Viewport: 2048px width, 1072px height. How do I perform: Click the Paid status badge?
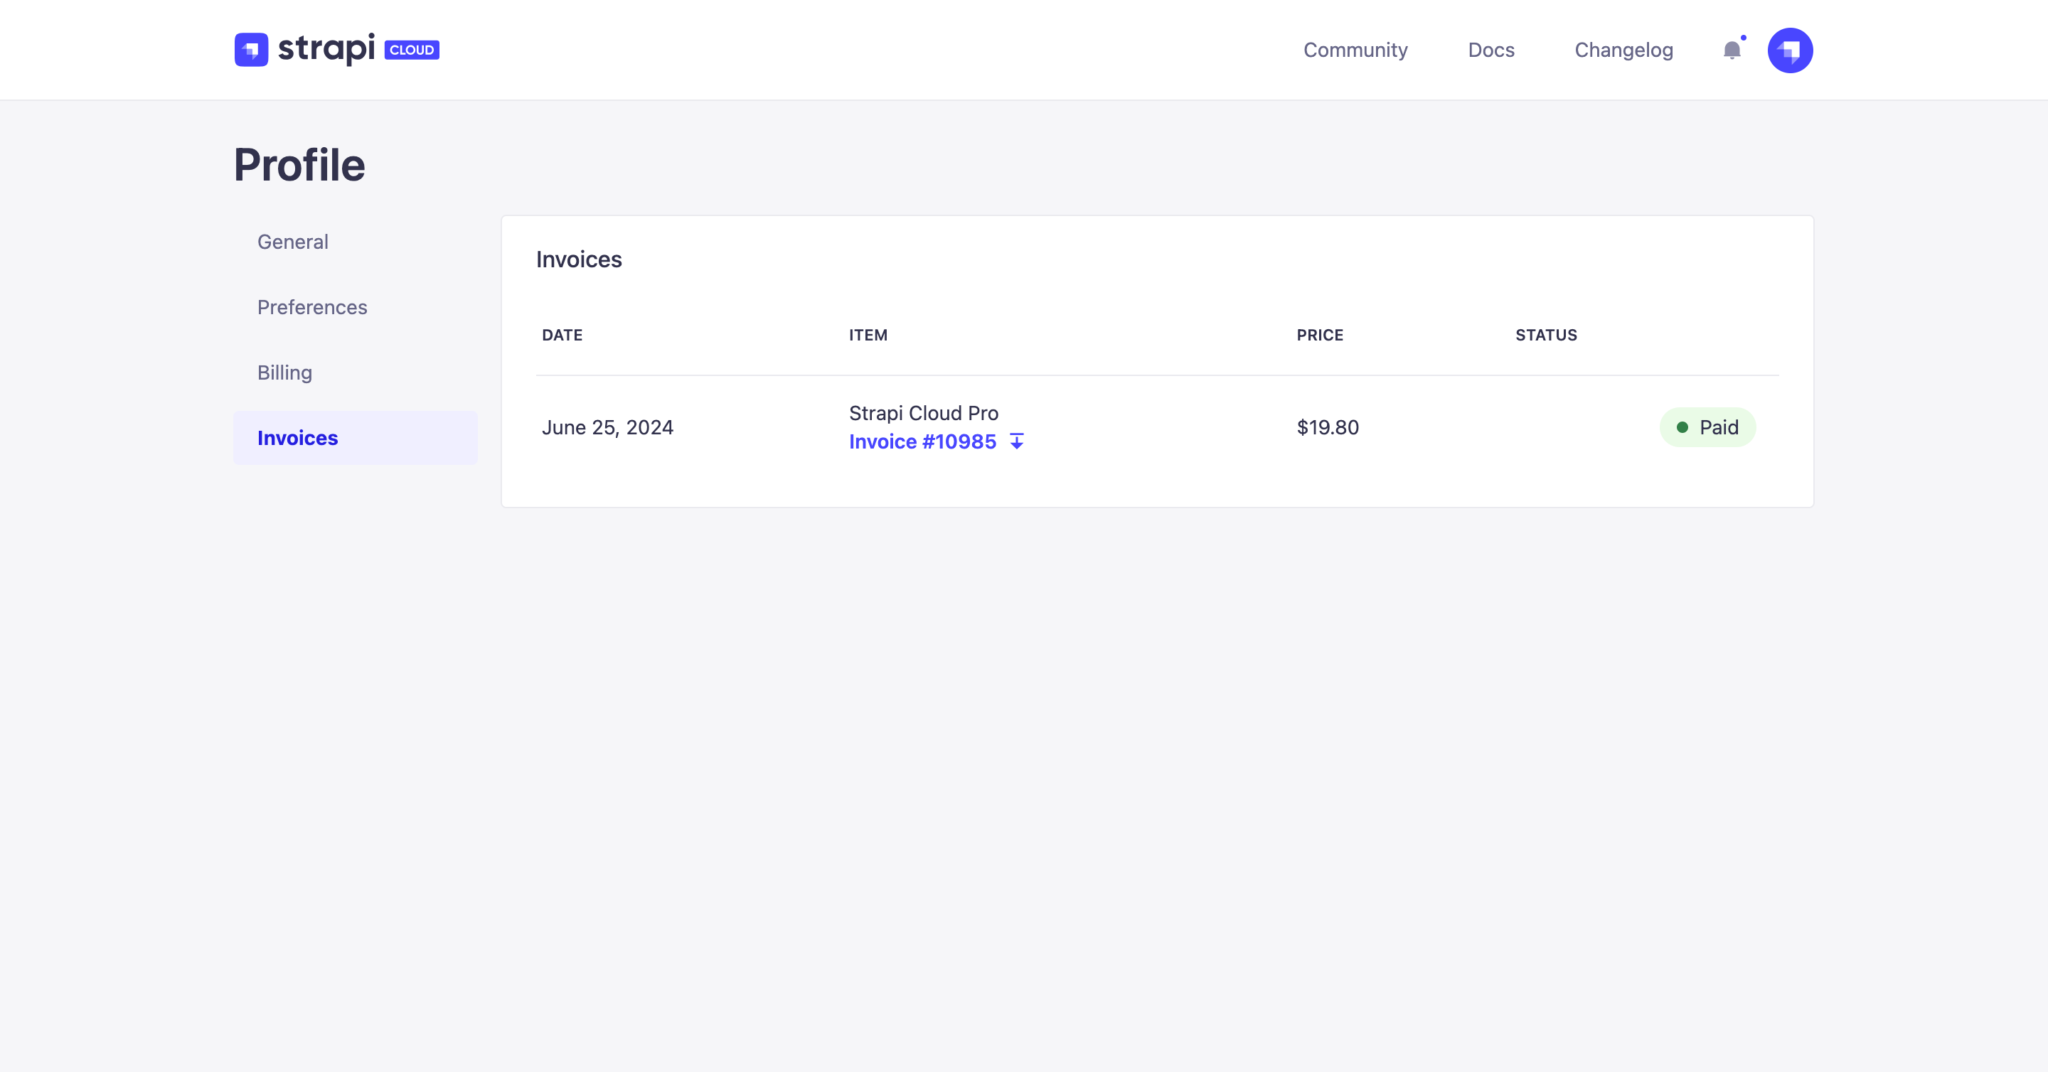(x=1707, y=427)
